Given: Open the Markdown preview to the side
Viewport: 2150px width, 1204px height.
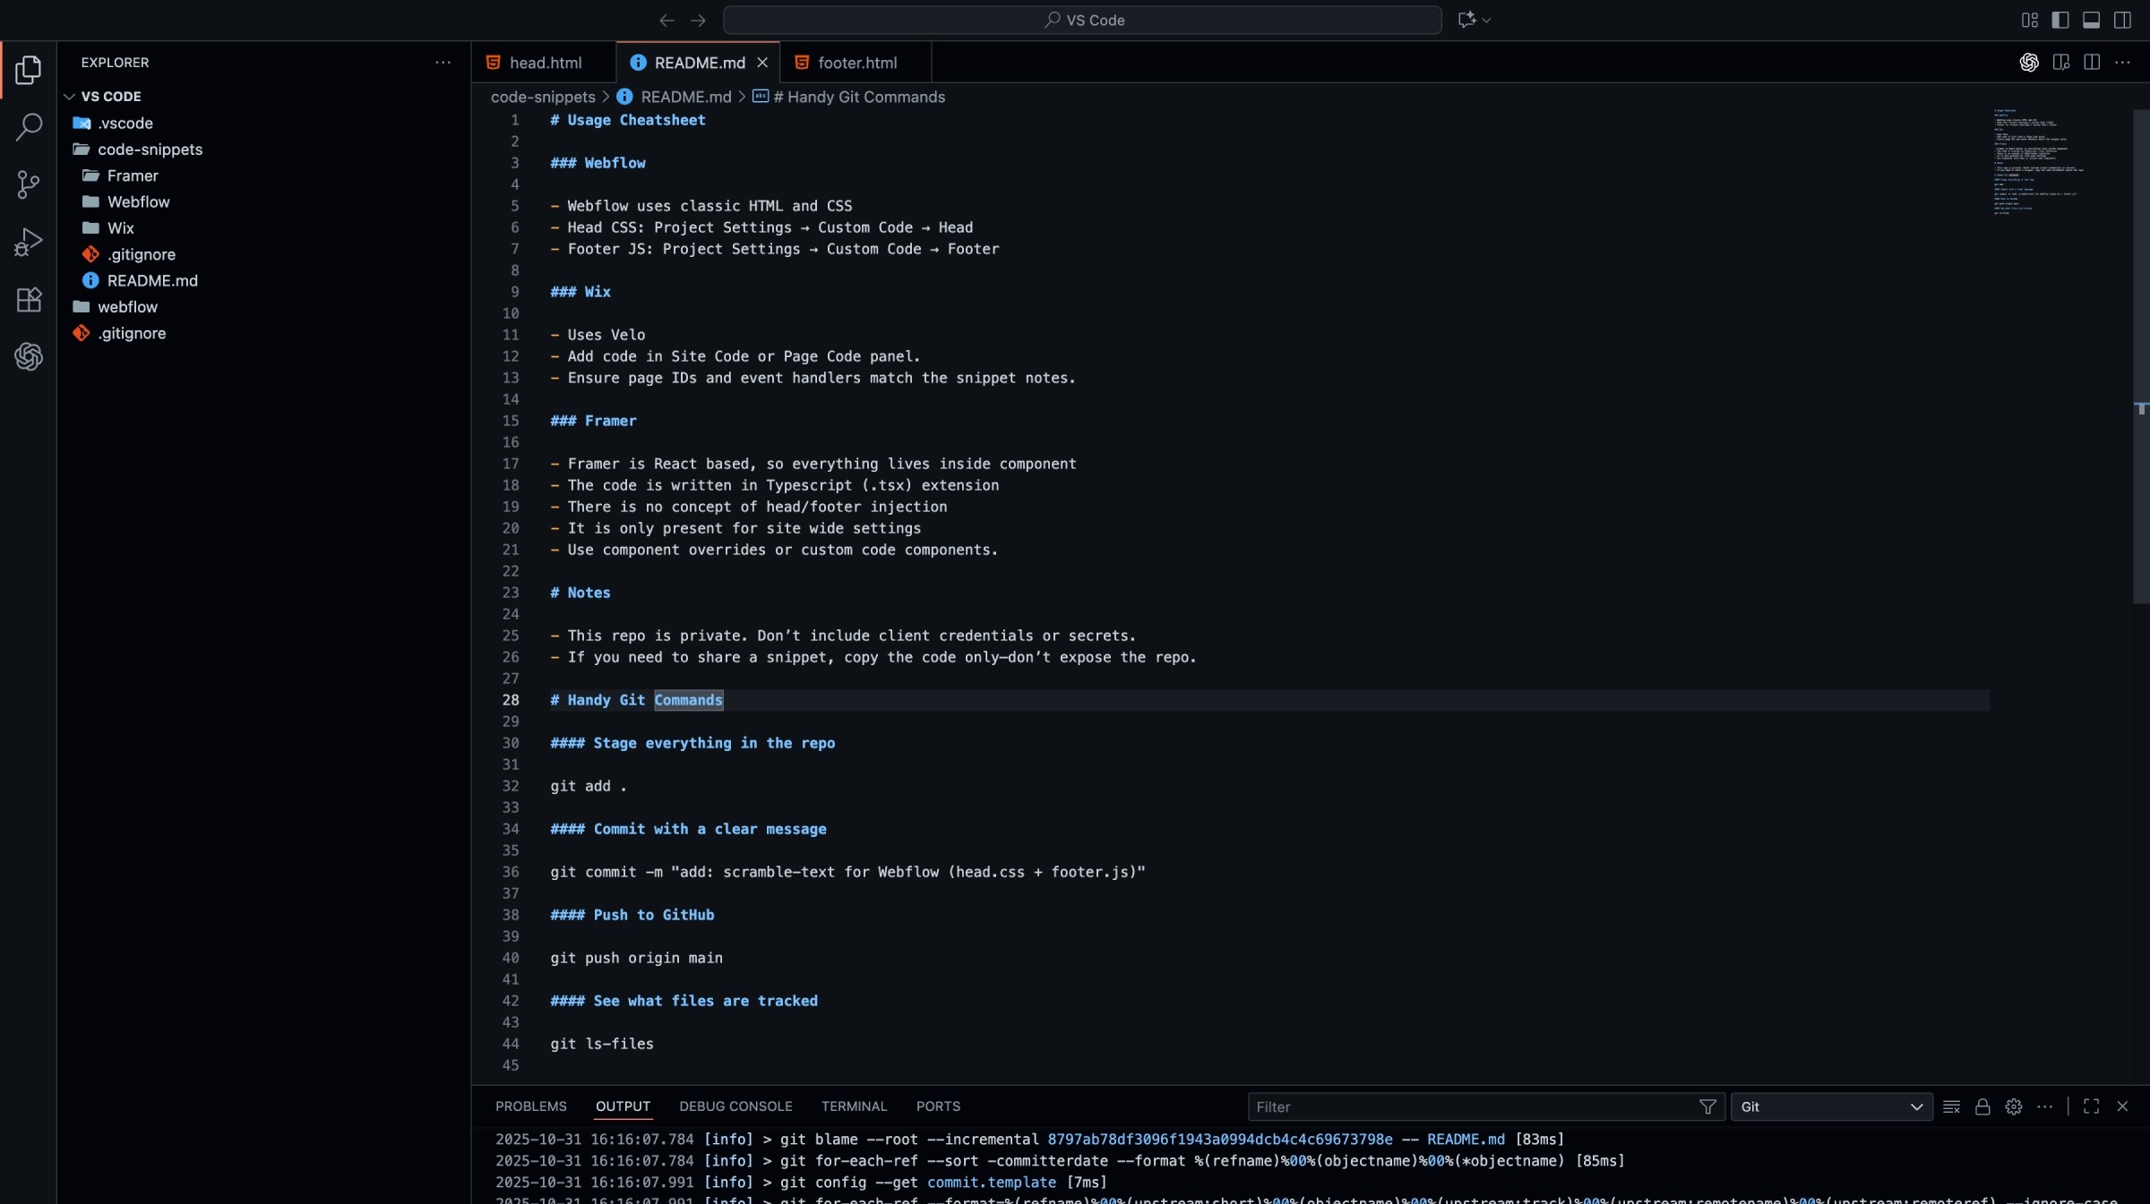Looking at the screenshot, I should (2061, 62).
